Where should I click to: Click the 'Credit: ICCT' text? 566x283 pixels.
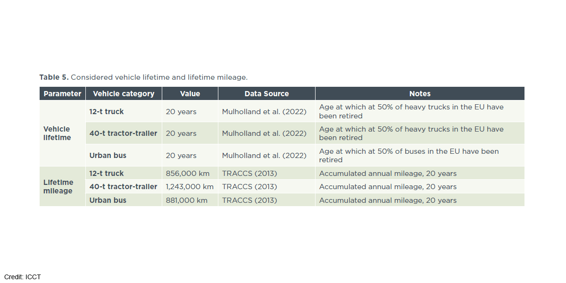pyautogui.click(x=23, y=277)
